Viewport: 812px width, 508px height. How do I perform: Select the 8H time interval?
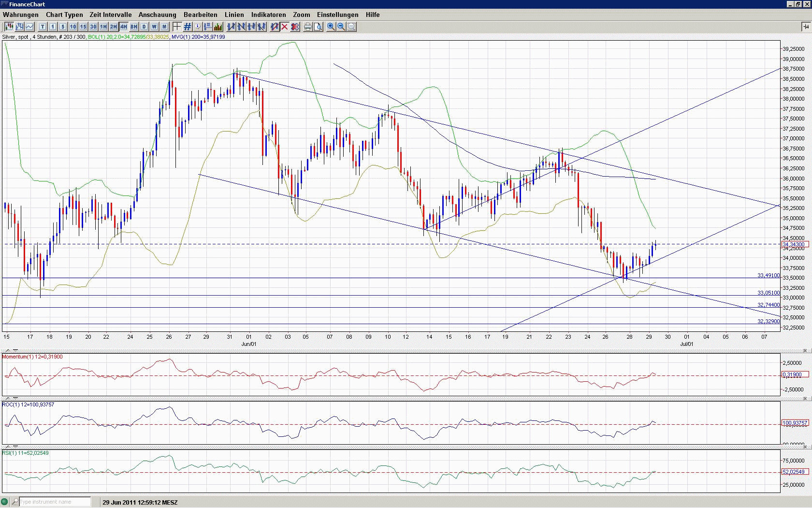click(x=134, y=27)
